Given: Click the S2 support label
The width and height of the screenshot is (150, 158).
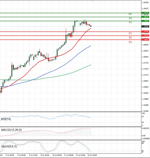Looking at the screenshot, I should (x=130, y=37).
